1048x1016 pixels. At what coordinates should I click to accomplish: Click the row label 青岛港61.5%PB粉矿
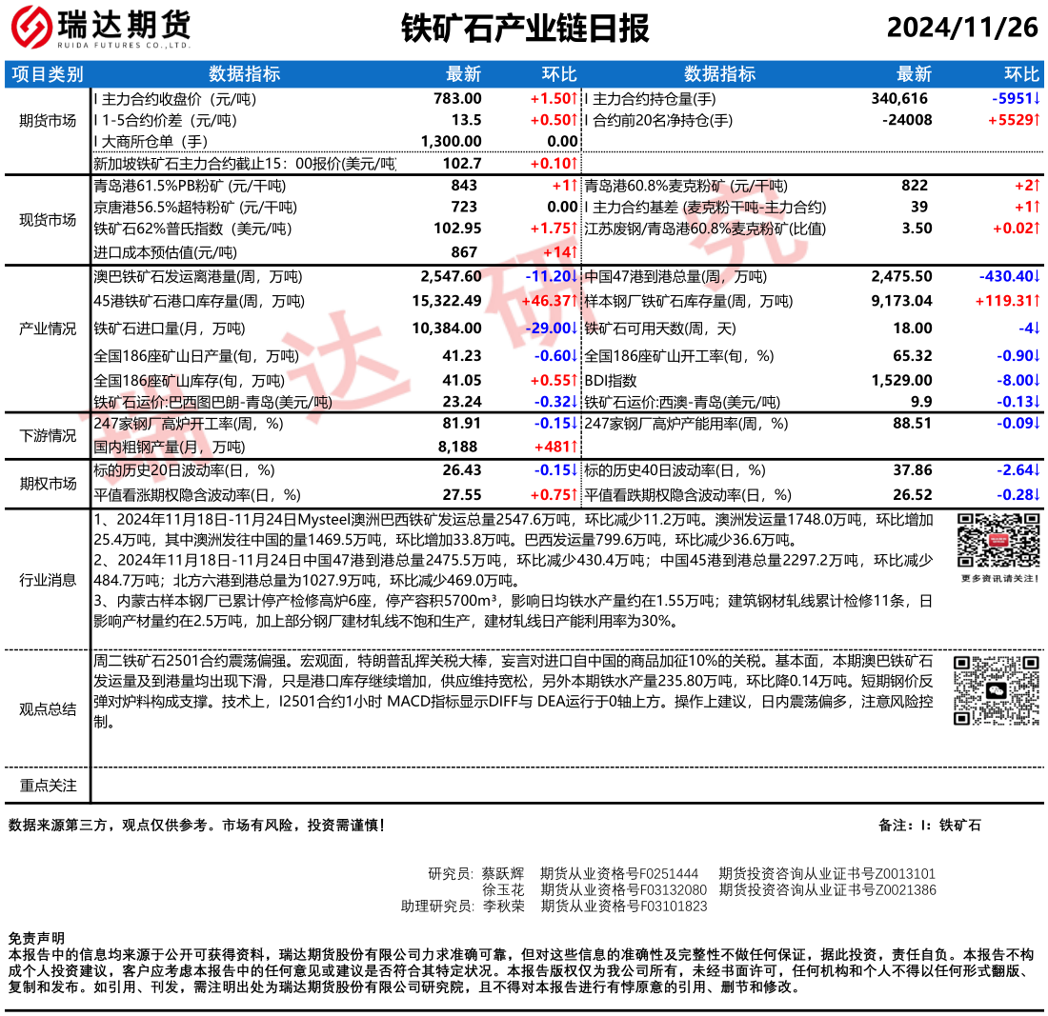point(190,187)
